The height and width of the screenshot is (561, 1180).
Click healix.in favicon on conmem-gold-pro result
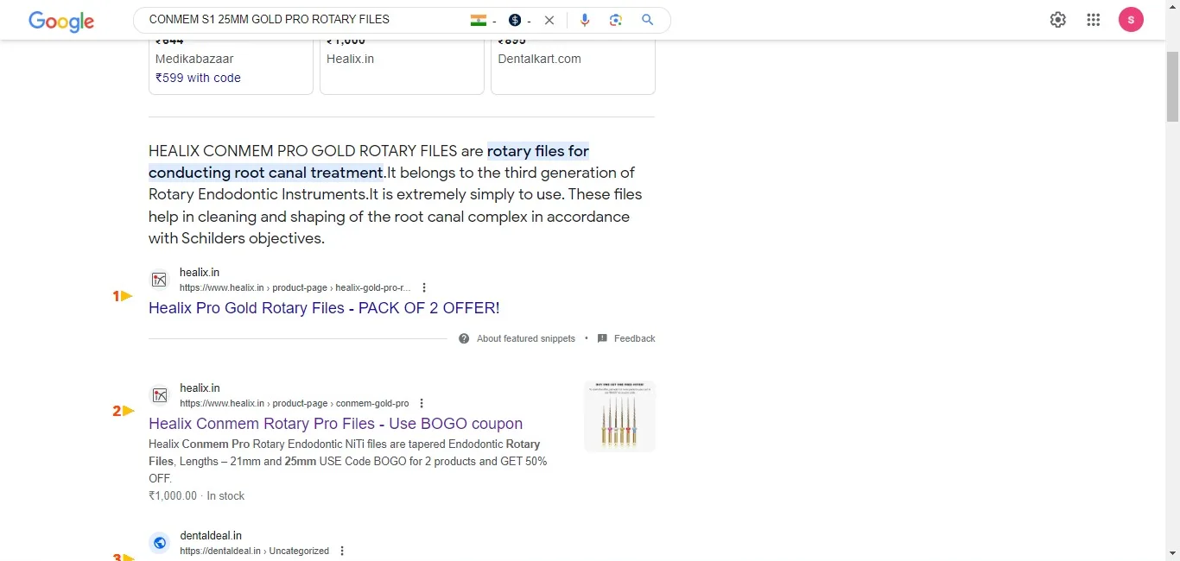(159, 395)
